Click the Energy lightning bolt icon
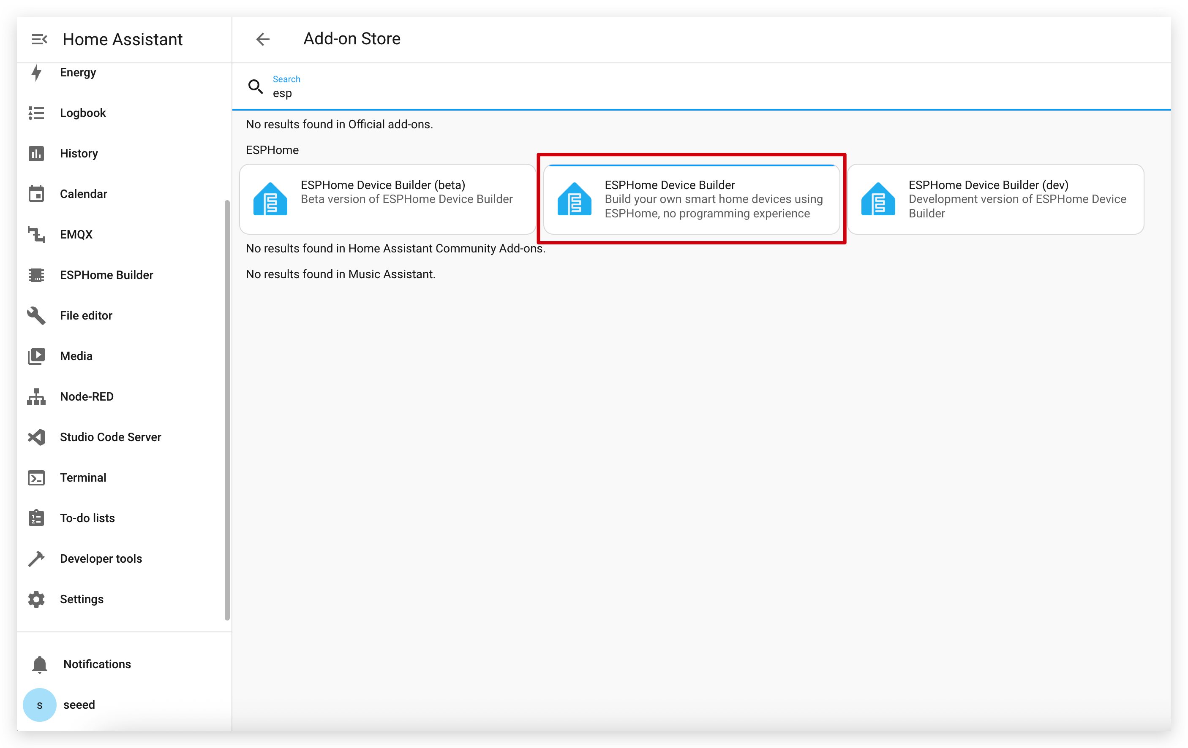The image size is (1188, 748). point(36,73)
